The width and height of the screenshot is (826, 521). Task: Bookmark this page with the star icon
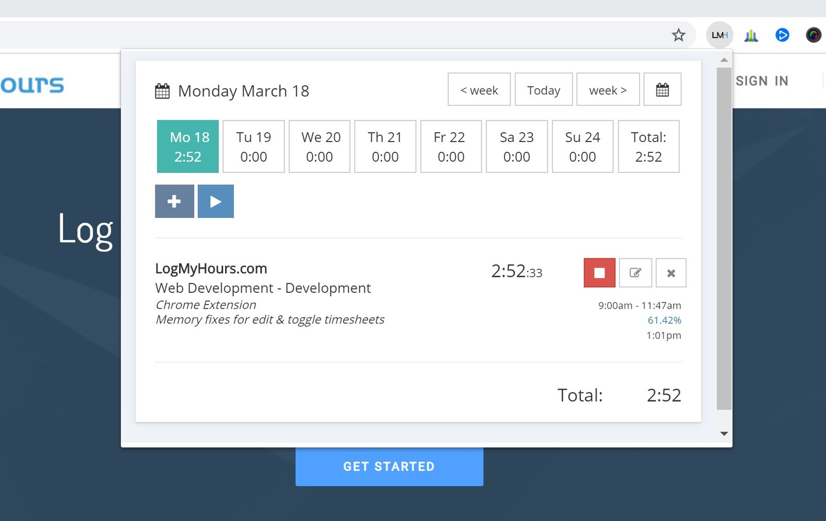pyautogui.click(x=678, y=35)
